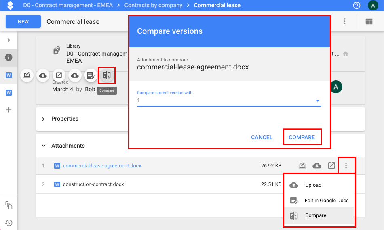Open the help question mark icon

tap(357, 5)
